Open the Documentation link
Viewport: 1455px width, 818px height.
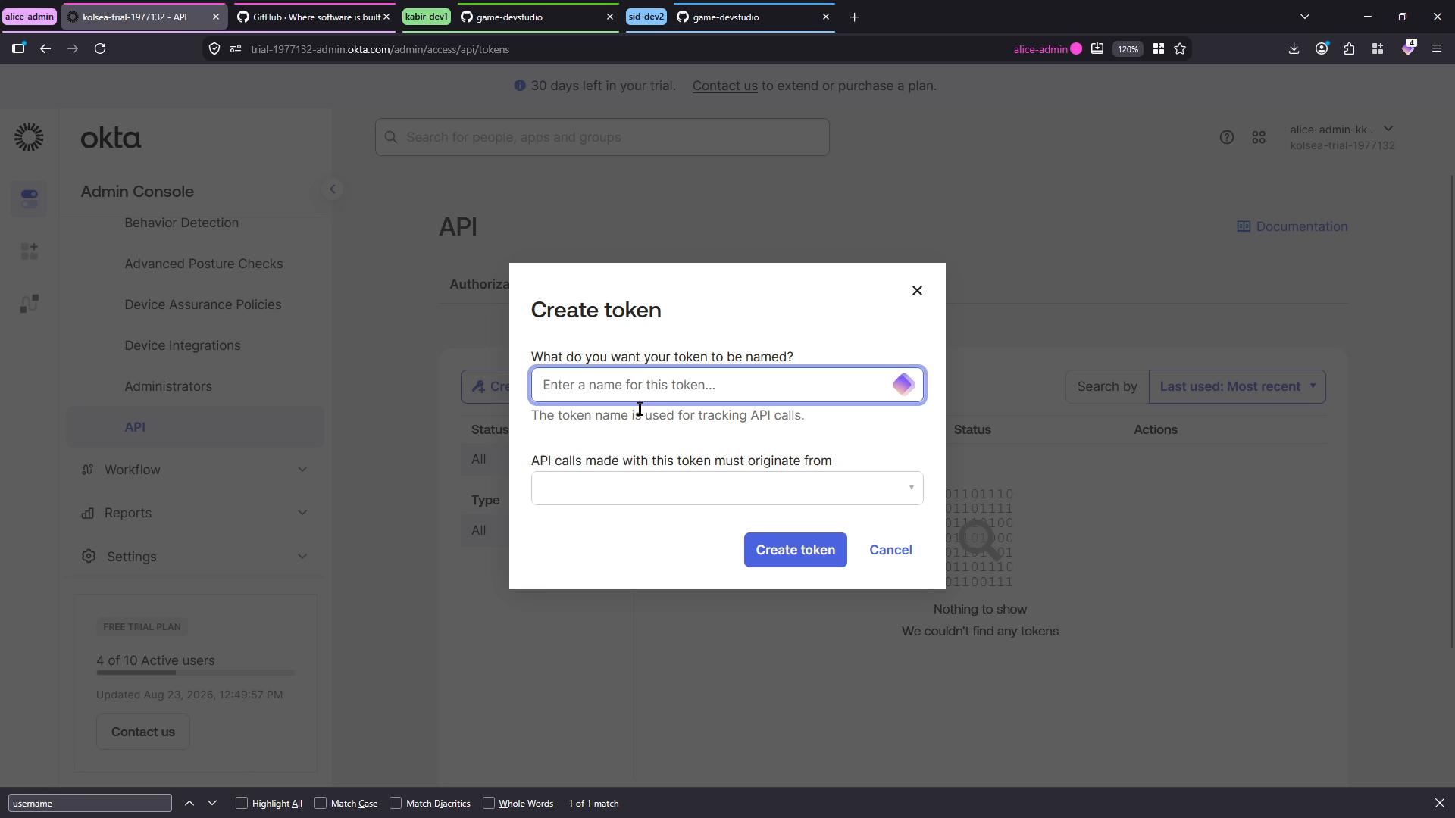tap(1292, 226)
